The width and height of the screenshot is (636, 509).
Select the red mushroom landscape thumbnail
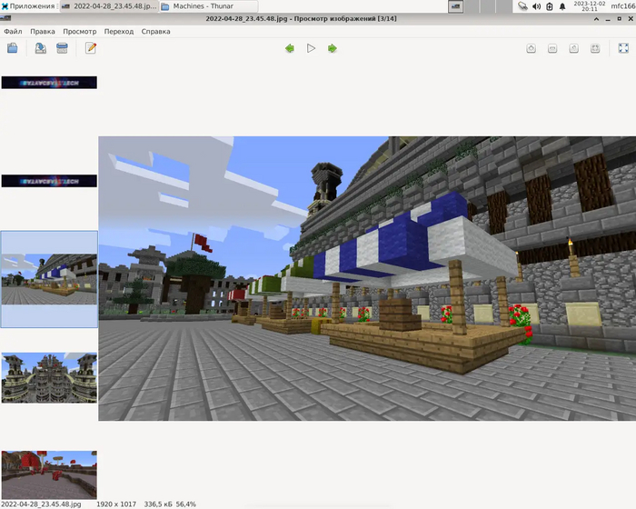[x=49, y=474]
